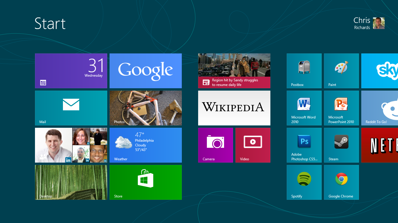The image size is (398, 223).
Task: Click the 47° temperature reading
Action: click(140, 135)
